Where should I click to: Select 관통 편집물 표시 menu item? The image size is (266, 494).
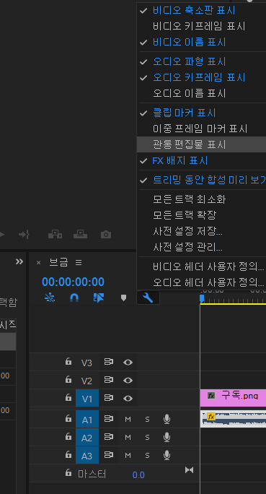201,144
